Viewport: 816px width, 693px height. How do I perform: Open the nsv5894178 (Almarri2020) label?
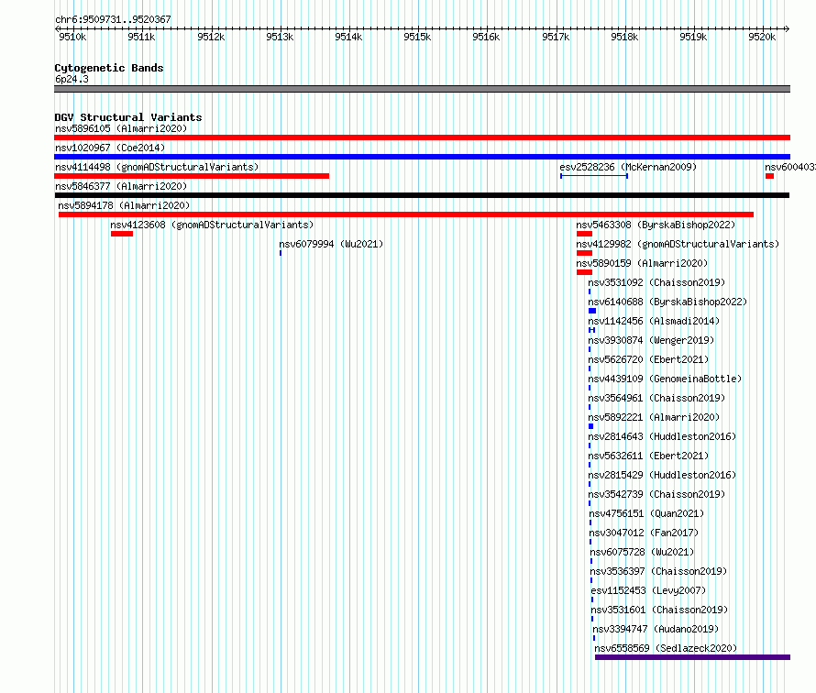click(124, 205)
